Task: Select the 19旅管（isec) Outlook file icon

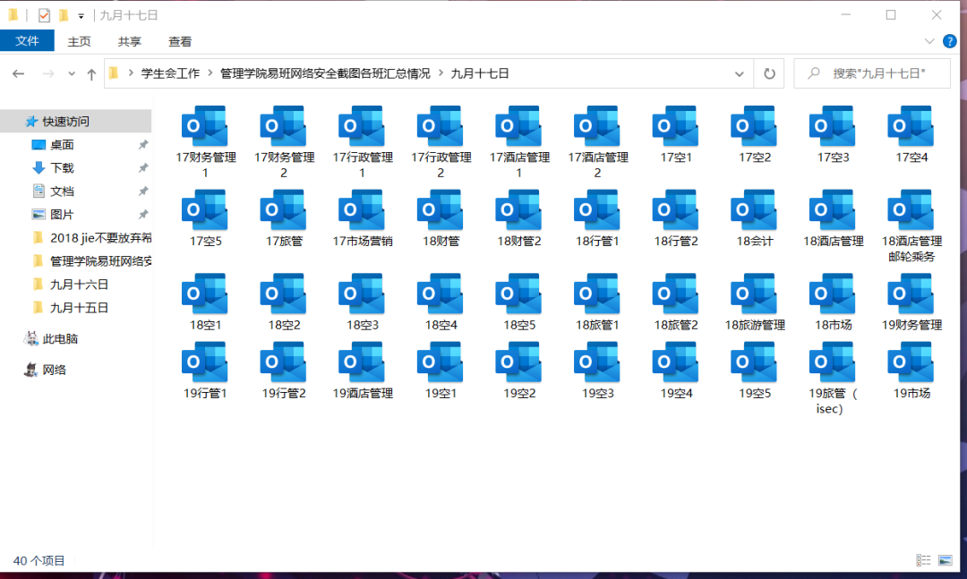Action: coord(833,362)
